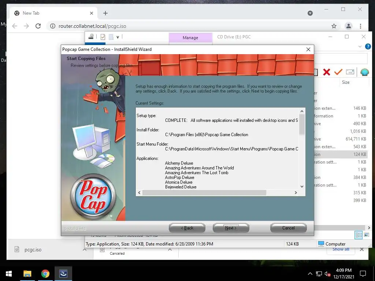Select 'Alchemy Deluxe' in Applications list
This screenshot has width=375, height=281.
click(179, 163)
